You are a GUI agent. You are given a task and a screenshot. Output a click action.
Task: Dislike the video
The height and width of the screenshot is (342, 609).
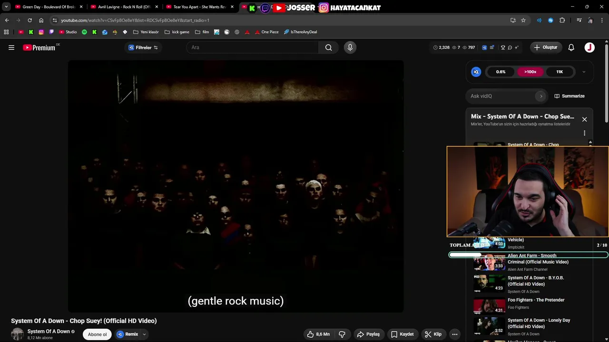(x=342, y=334)
